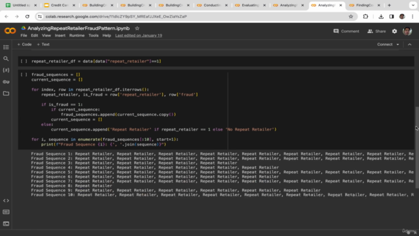Open the secrets key icon in sidebar
Screen dimensions: 419x236
click(6, 82)
